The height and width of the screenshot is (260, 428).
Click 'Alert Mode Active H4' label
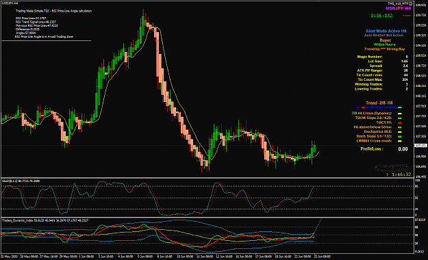[x=386, y=31]
